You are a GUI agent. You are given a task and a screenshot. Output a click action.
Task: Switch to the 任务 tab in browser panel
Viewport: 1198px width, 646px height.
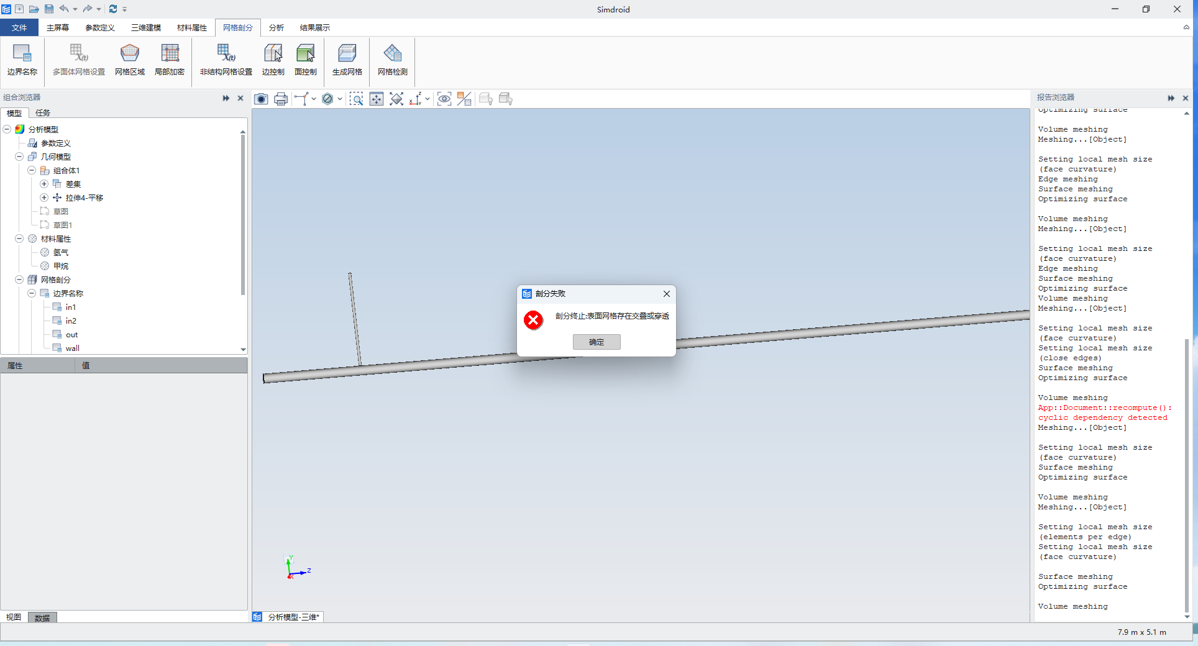[43, 112]
